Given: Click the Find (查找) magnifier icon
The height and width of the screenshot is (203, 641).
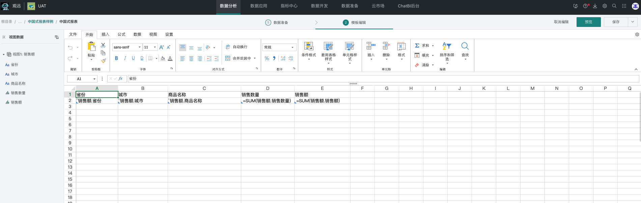Looking at the screenshot, I should tap(465, 46).
